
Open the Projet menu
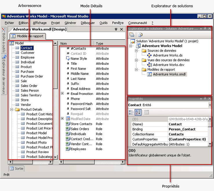[x=55, y=23]
